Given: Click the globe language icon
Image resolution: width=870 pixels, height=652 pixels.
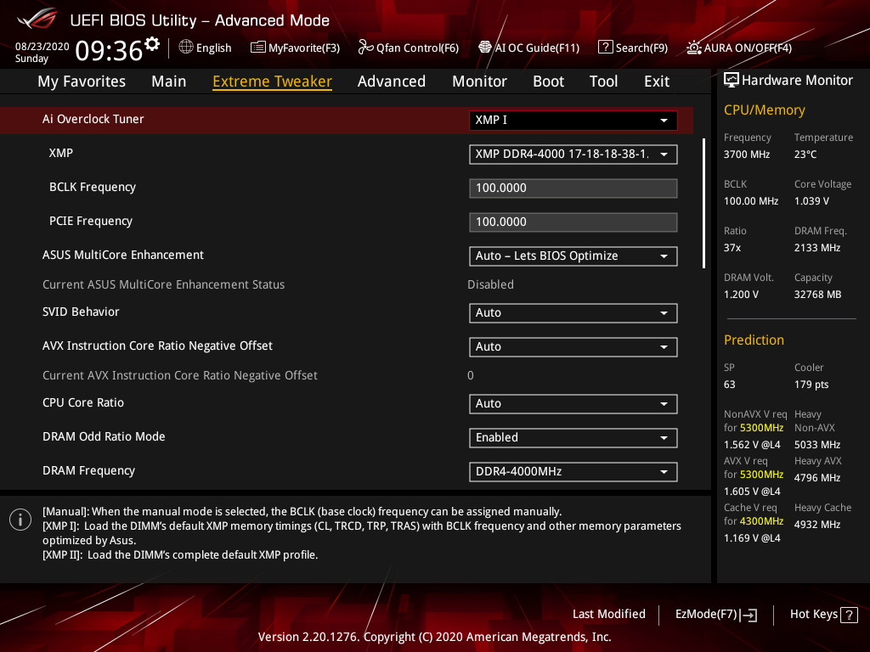Looking at the screenshot, I should click(186, 48).
